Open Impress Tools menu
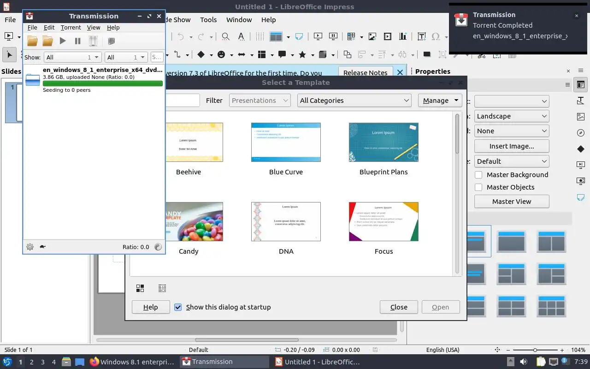Image resolution: width=590 pixels, height=369 pixels. [x=208, y=20]
